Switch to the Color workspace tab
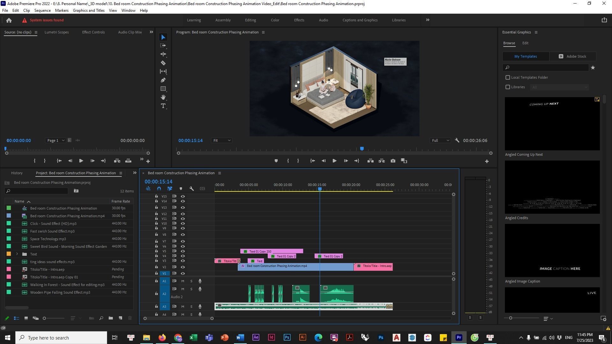Screen dimensions: 612x344 coord(275,20)
